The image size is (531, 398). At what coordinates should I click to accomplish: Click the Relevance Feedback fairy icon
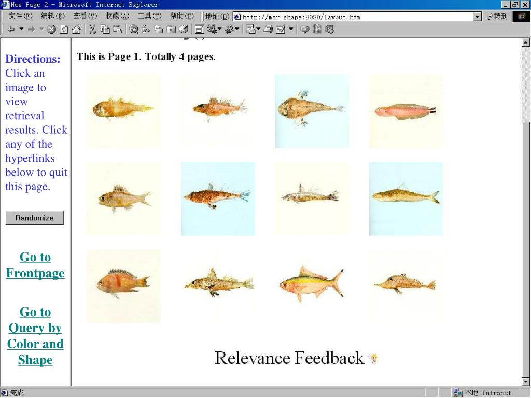[x=372, y=358]
